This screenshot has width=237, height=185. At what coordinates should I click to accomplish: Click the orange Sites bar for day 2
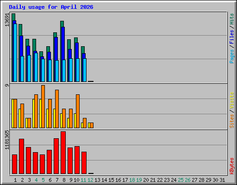pyautogui.click(x=22, y=116)
